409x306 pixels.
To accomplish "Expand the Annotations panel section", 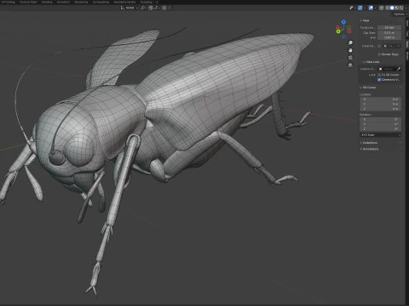I will pyautogui.click(x=370, y=149).
